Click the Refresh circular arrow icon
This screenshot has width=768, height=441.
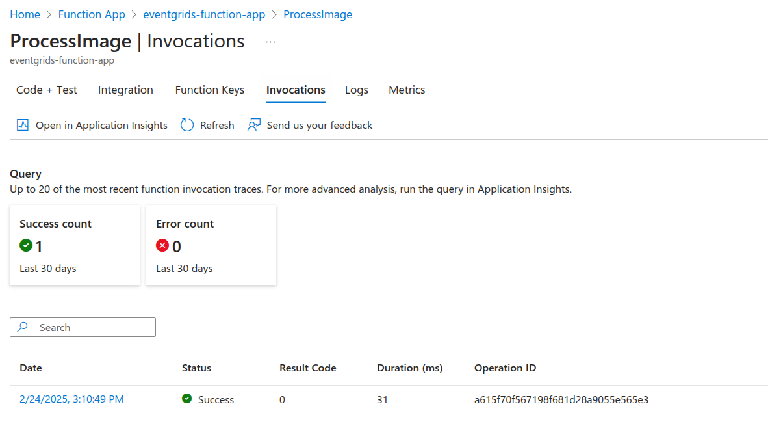click(187, 125)
